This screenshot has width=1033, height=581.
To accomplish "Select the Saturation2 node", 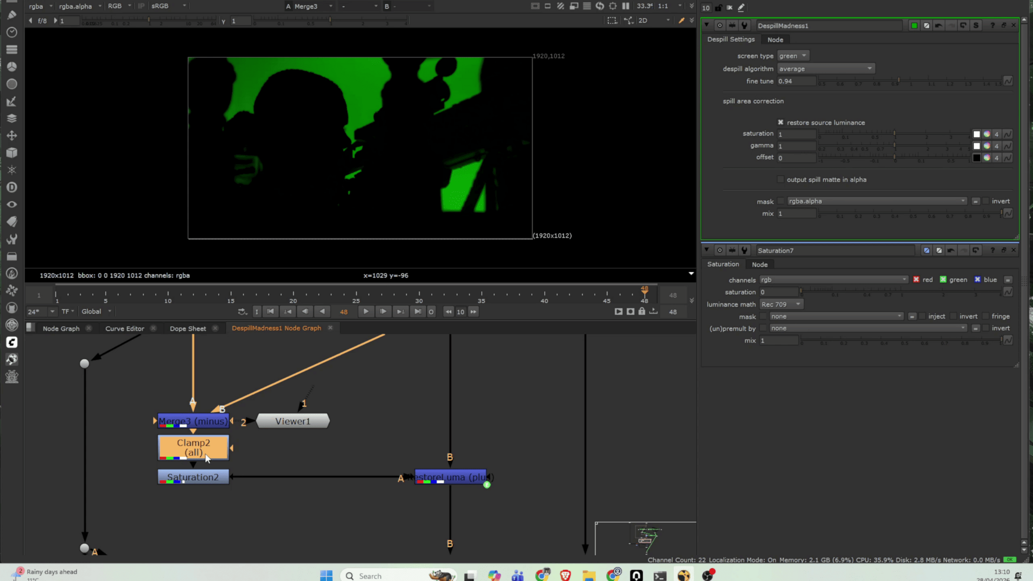I will click(x=193, y=477).
